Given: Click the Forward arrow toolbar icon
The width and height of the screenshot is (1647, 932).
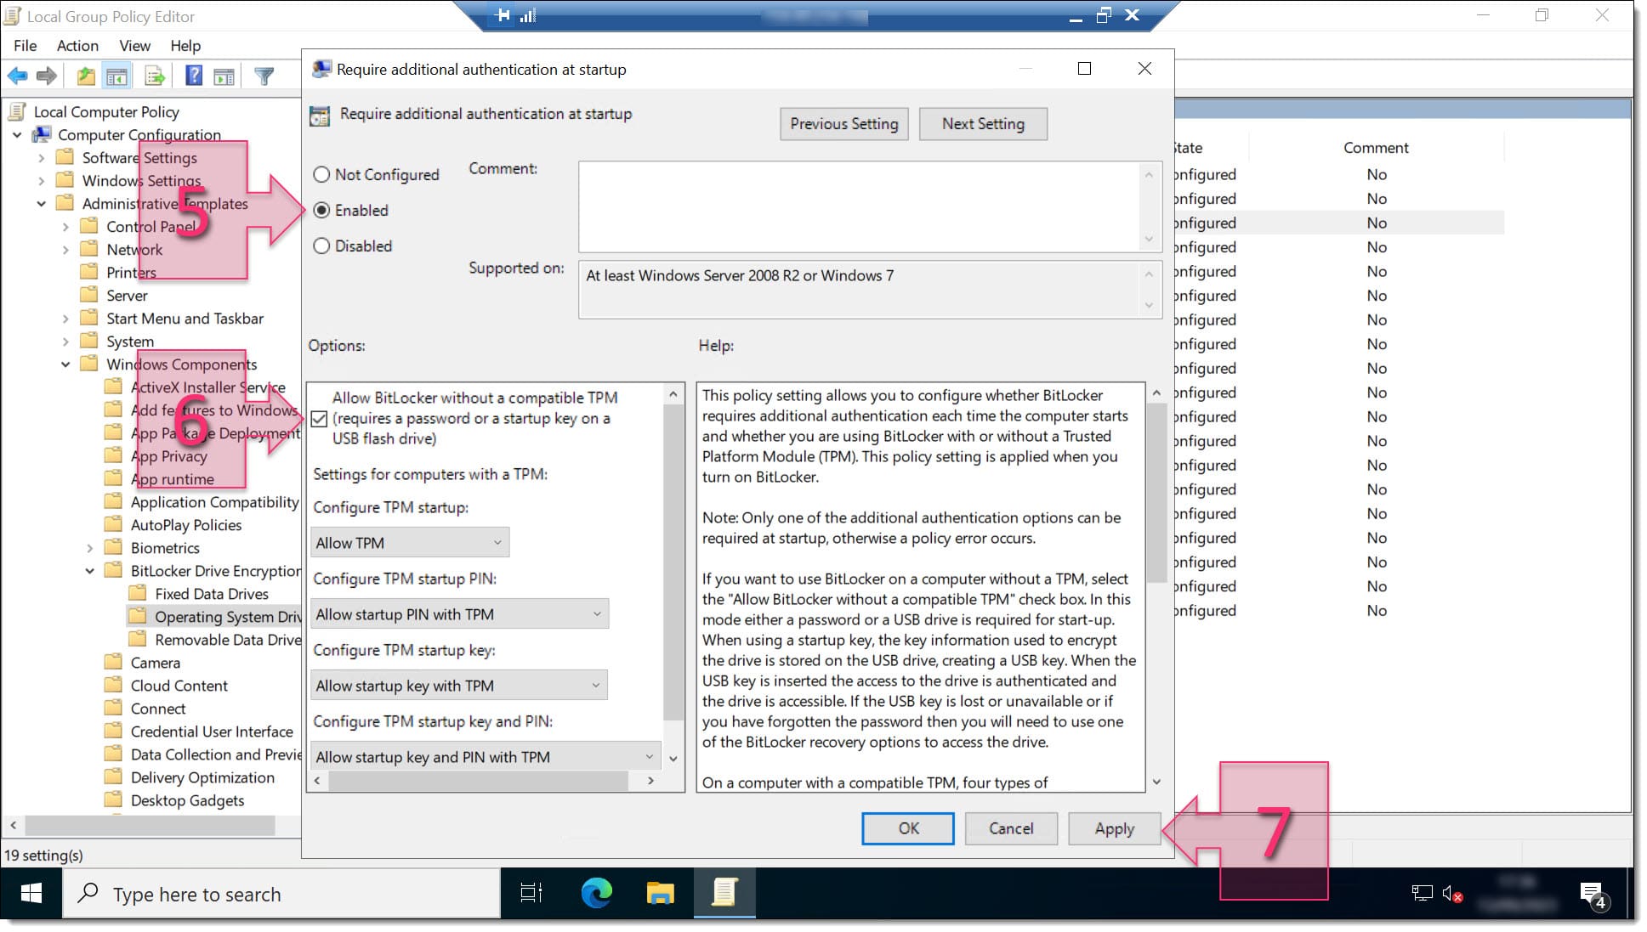Looking at the screenshot, I should click(47, 76).
